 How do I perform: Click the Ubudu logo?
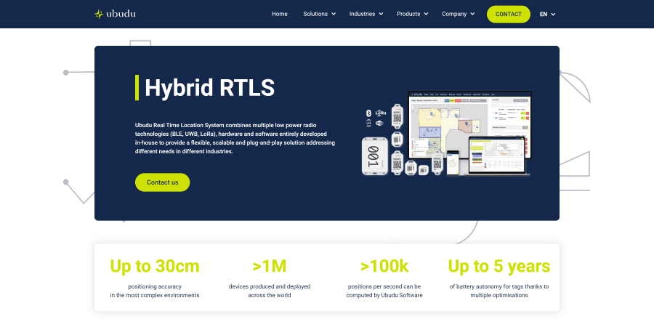click(x=115, y=15)
